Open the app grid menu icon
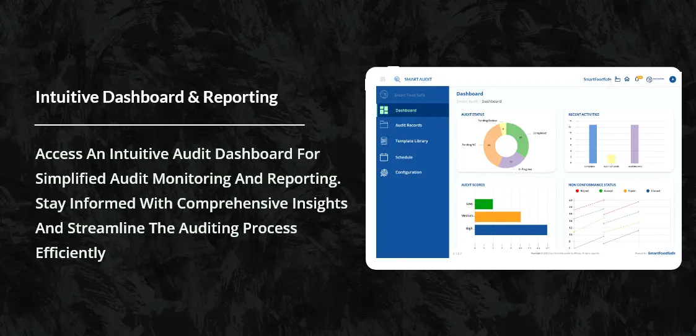This screenshot has height=336, width=696. pos(382,79)
